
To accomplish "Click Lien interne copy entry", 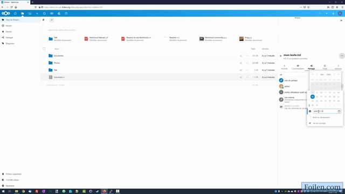I will click(x=293, y=99).
